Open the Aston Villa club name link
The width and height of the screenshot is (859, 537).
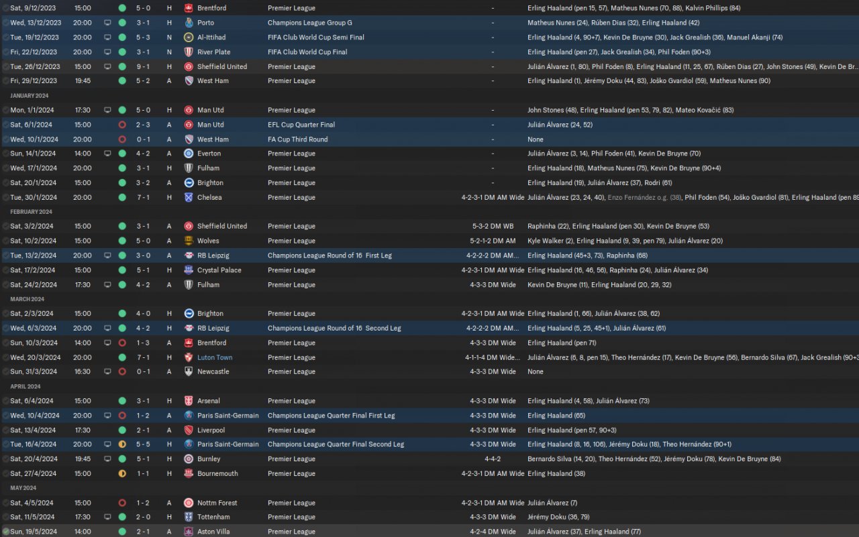coord(213,532)
